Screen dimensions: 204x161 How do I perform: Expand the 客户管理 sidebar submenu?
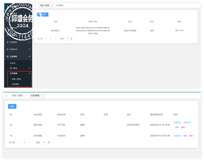click(x=29, y=68)
